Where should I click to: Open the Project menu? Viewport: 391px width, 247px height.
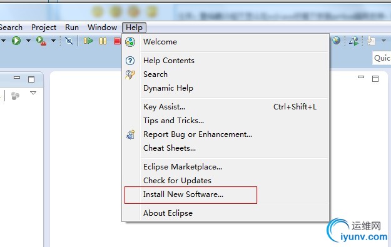44,27
